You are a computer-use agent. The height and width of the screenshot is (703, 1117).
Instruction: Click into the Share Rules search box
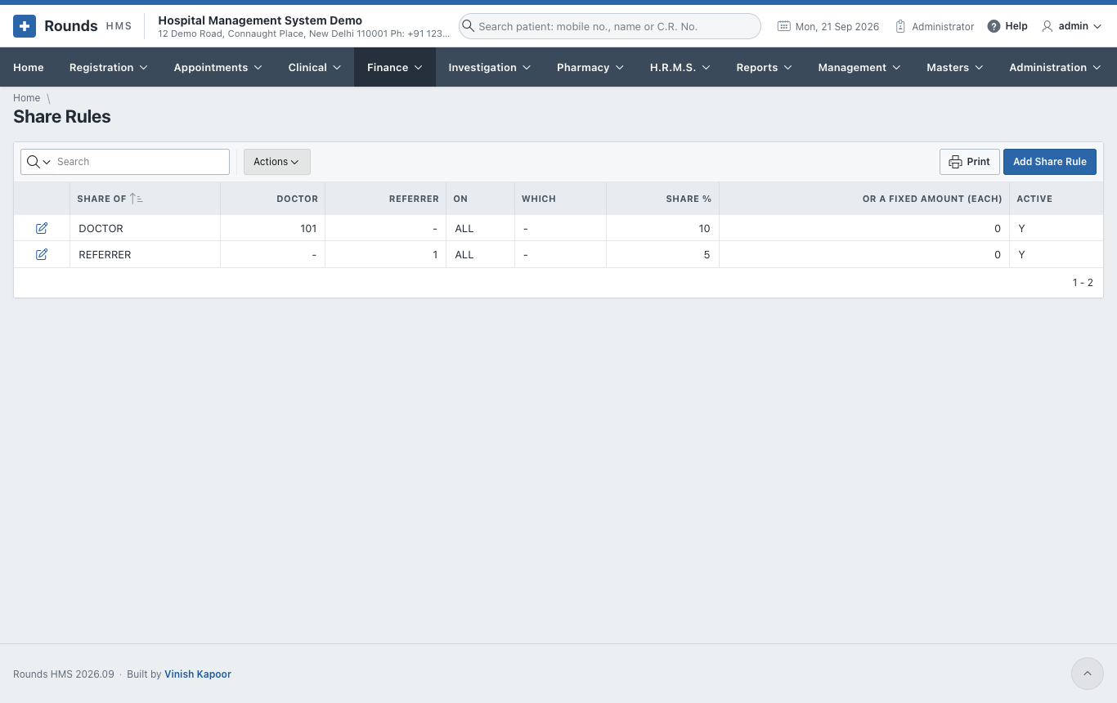coord(141,162)
